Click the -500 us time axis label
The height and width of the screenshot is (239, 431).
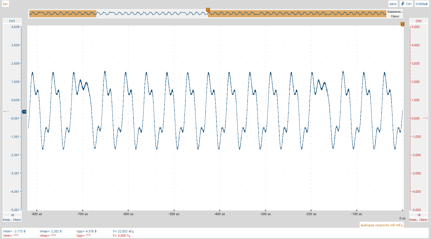click(174, 214)
